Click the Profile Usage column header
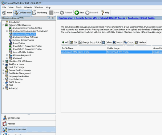The height and width of the screenshot is (135, 162). pyautogui.click(x=129, y=48)
